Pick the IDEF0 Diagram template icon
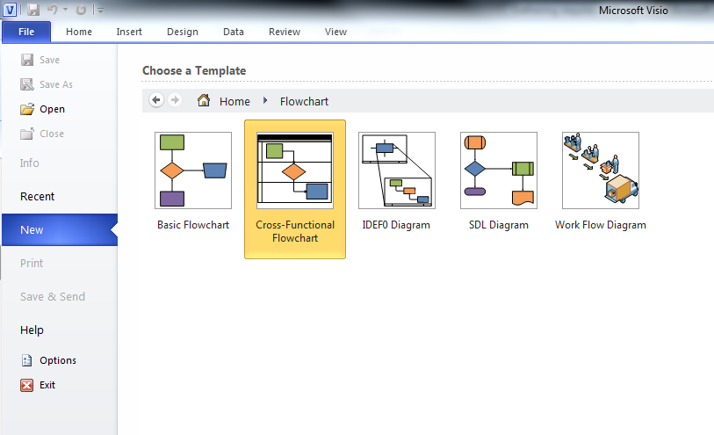This screenshot has height=435, width=714. pyautogui.click(x=397, y=170)
